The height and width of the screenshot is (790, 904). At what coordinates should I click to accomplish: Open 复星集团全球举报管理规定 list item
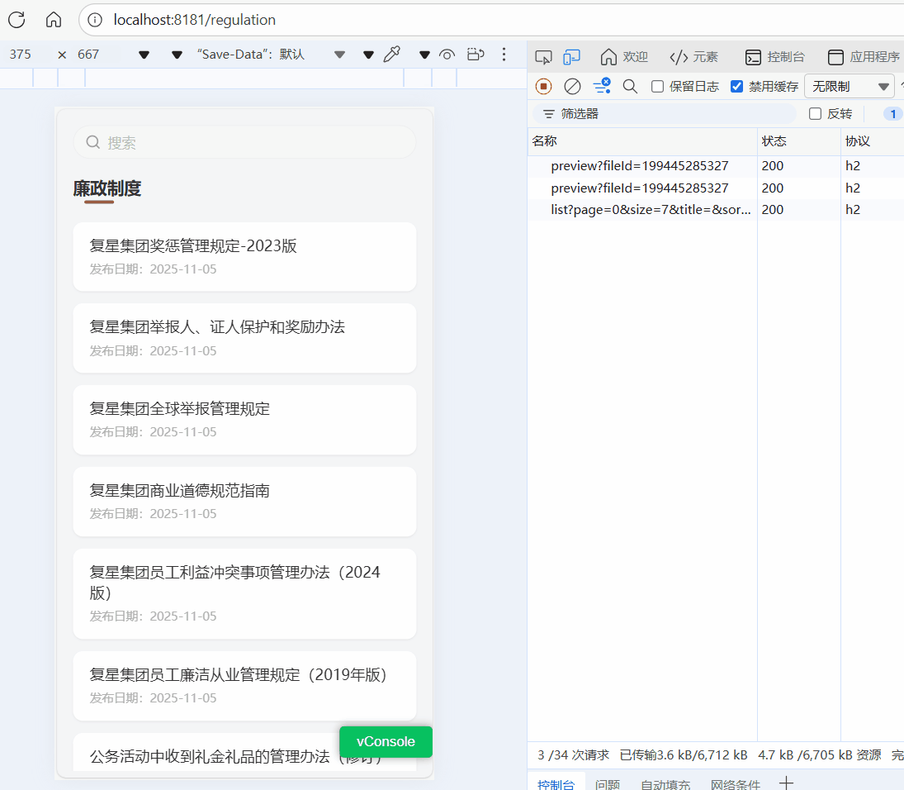pos(244,419)
